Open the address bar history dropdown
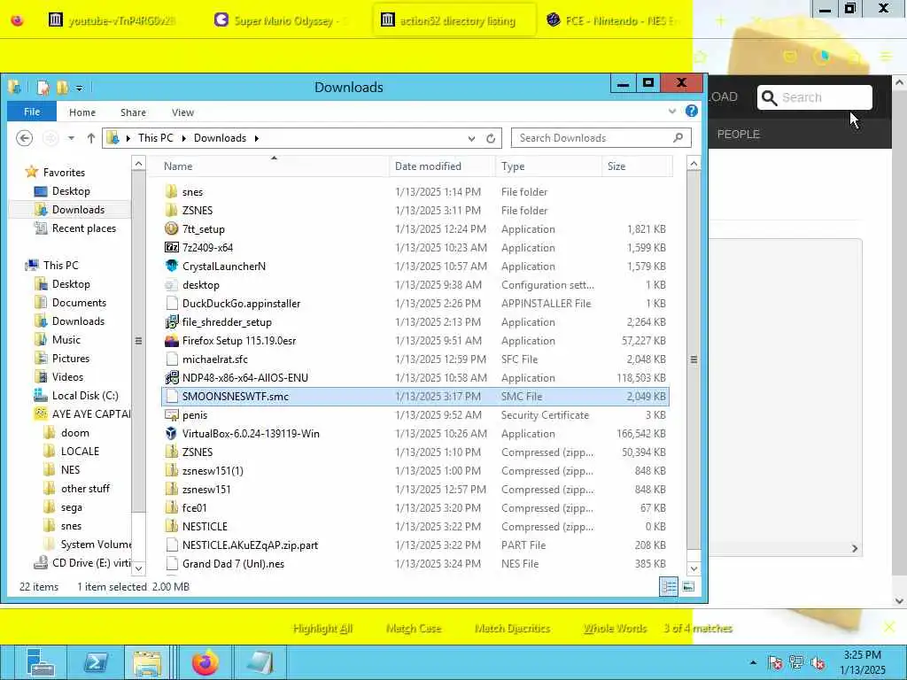This screenshot has height=680, width=907. tap(471, 138)
